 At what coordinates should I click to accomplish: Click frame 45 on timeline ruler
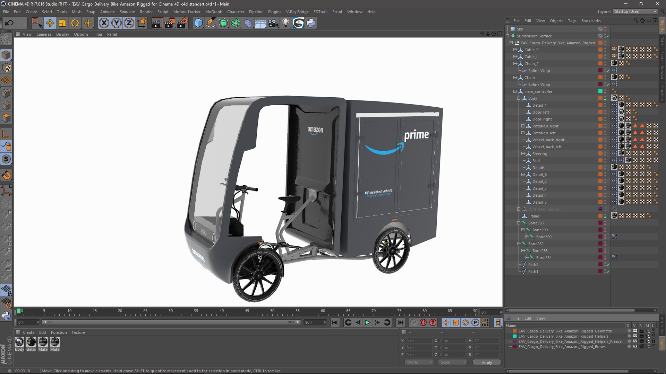(x=247, y=311)
